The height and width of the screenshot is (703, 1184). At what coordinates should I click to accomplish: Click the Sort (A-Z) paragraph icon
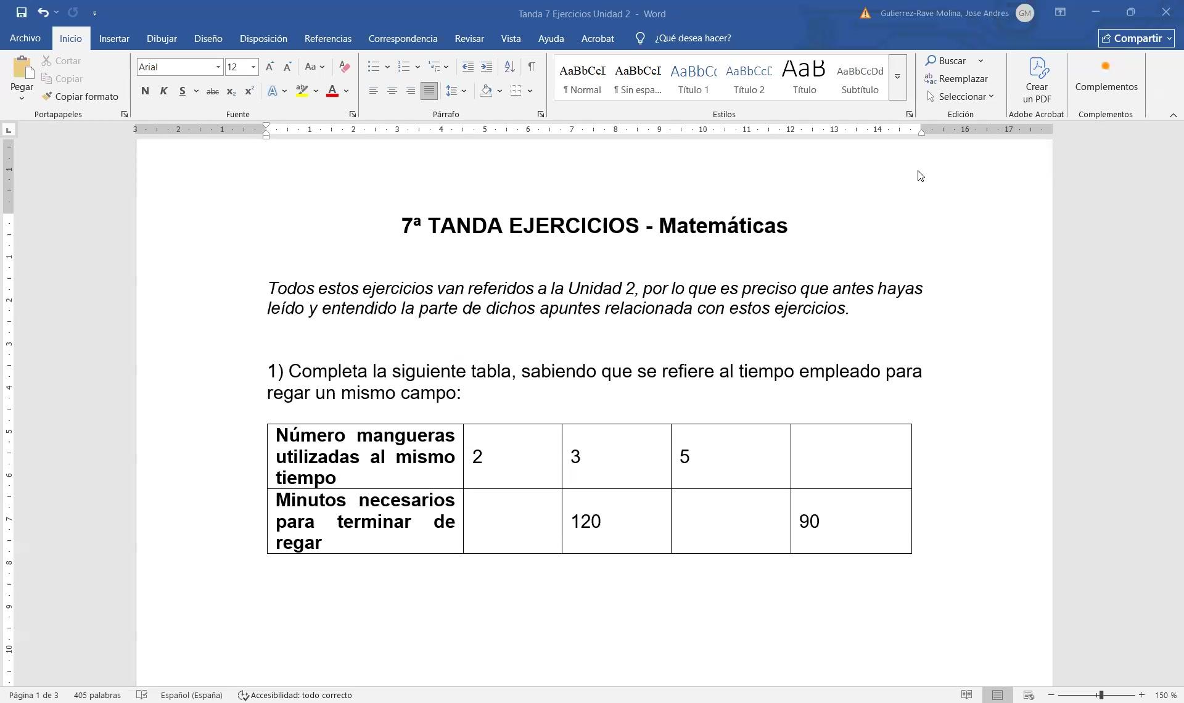coord(509,67)
